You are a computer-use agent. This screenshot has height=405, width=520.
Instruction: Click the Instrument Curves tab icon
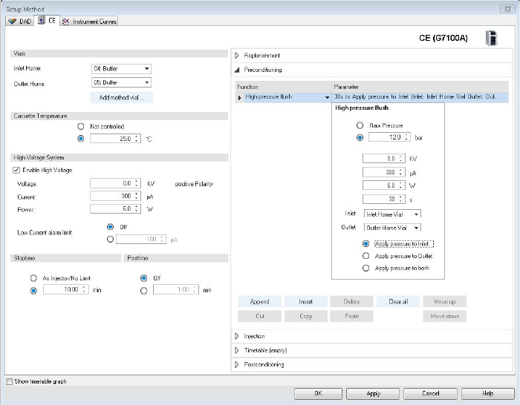point(65,22)
